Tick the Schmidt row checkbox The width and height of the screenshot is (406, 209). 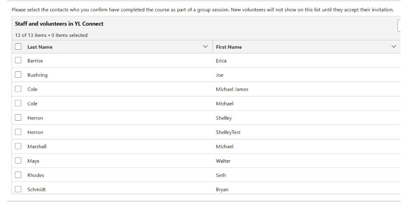point(18,189)
